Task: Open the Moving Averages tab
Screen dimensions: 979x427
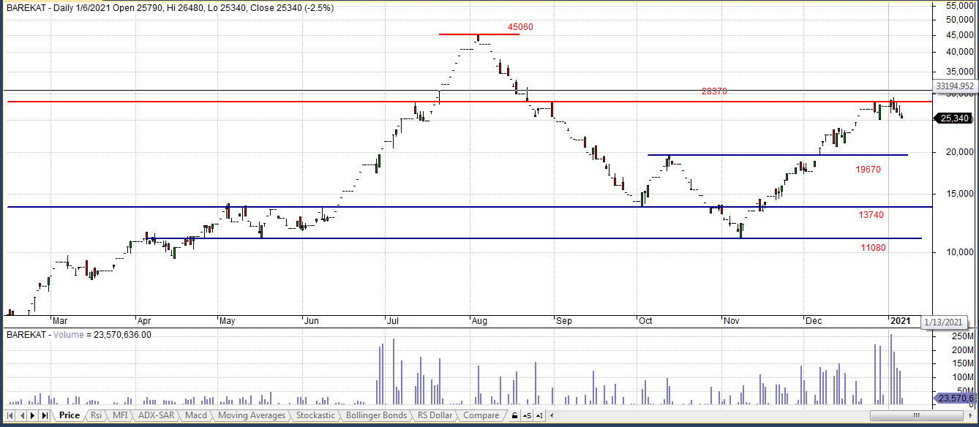Action: (252, 415)
